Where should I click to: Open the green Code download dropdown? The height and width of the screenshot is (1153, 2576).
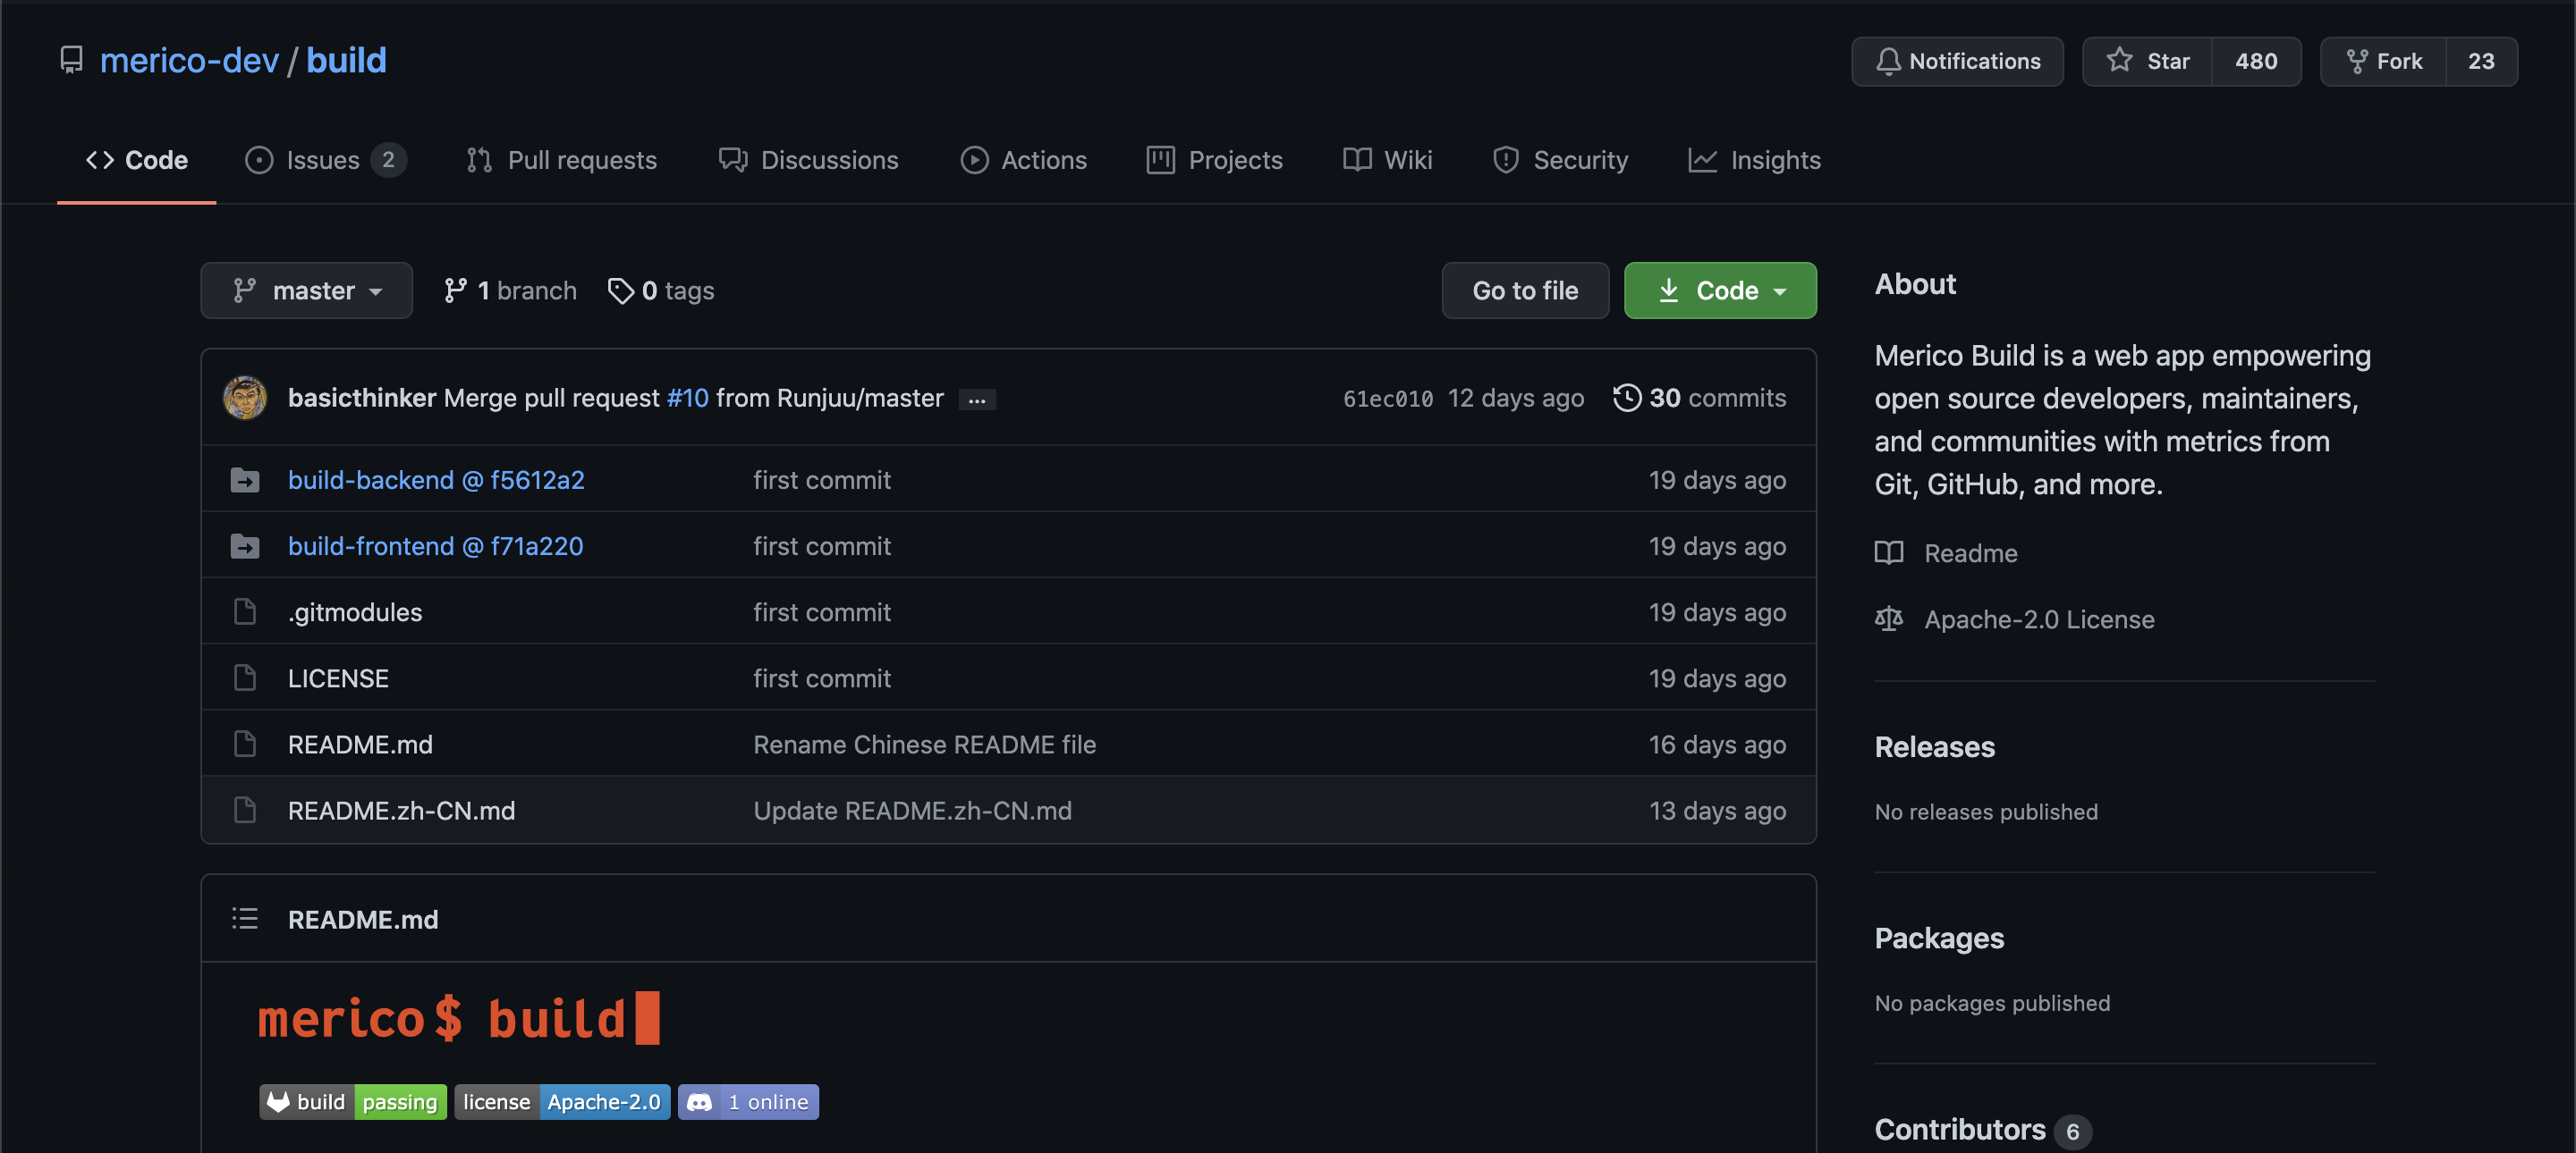click(1720, 290)
